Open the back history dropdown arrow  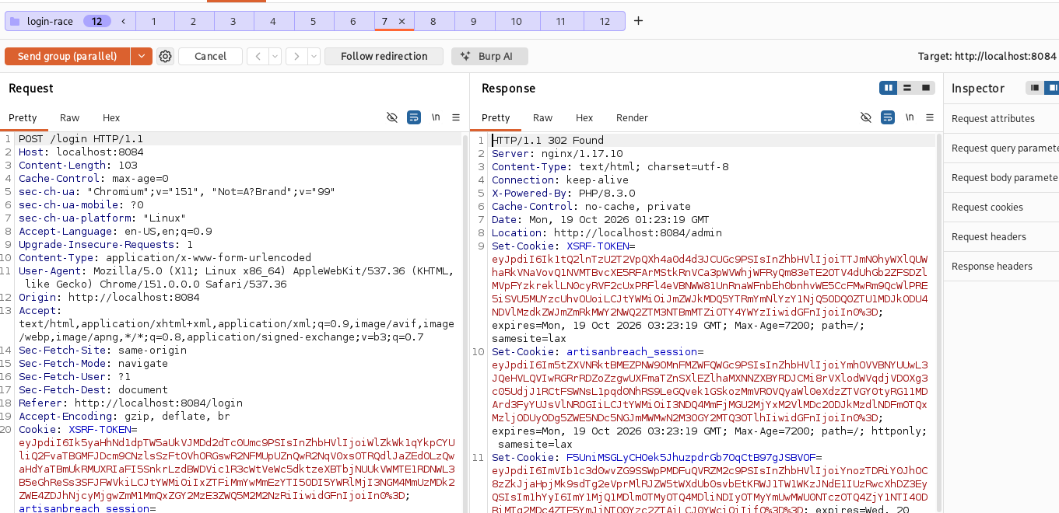click(275, 56)
